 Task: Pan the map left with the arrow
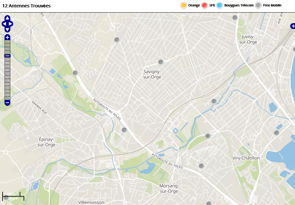[4, 24]
